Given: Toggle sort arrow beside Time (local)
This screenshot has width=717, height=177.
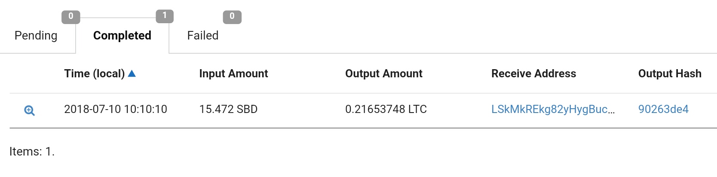Looking at the screenshot, I should click(132, 73).
